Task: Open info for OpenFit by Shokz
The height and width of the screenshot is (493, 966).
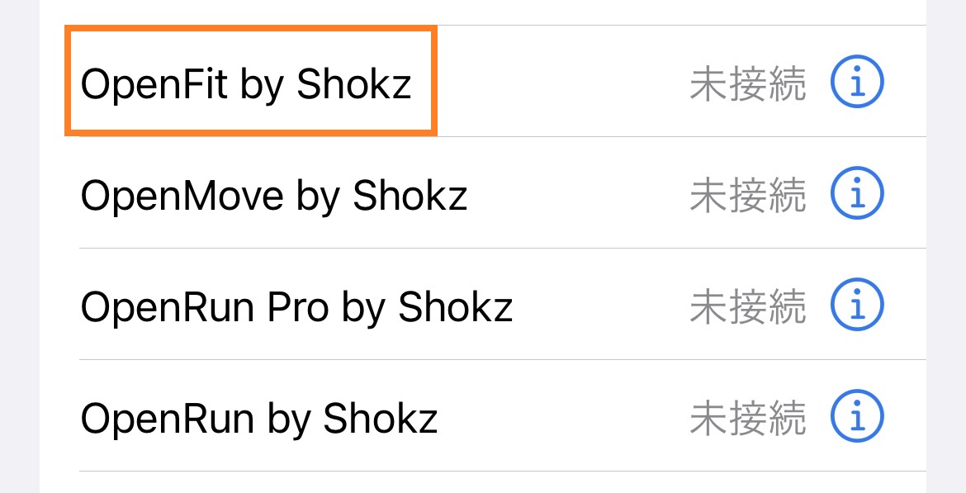Action: tap(856, 82)
